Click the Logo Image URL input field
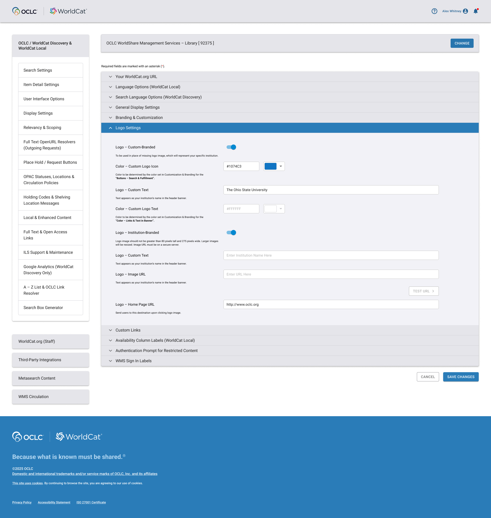 pos(331,274)
